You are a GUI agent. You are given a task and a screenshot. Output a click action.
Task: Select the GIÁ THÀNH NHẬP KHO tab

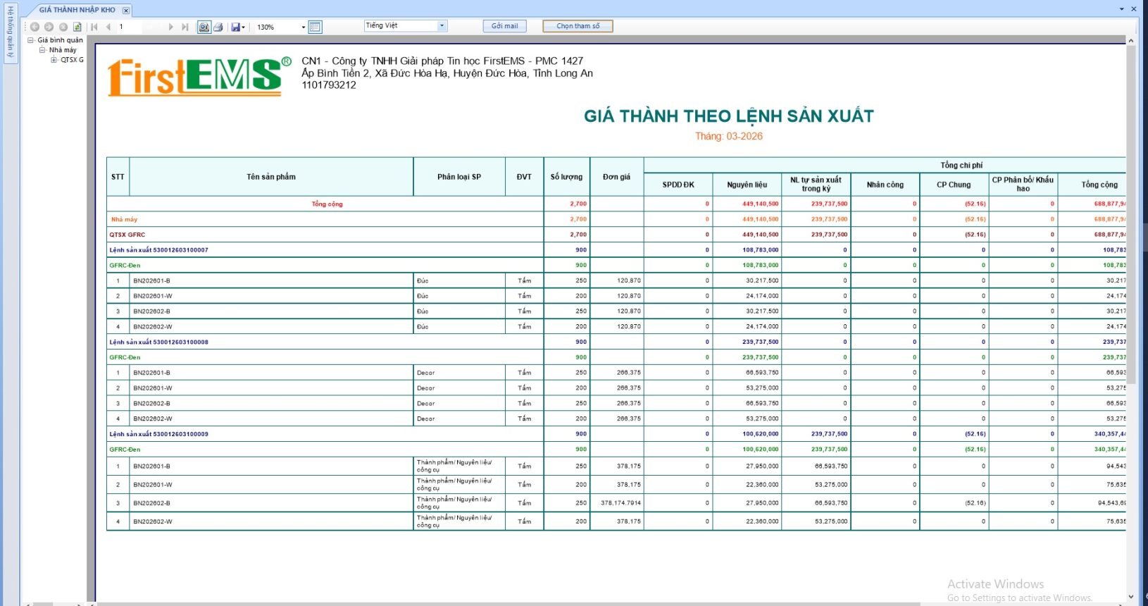[x=77, y=10]
